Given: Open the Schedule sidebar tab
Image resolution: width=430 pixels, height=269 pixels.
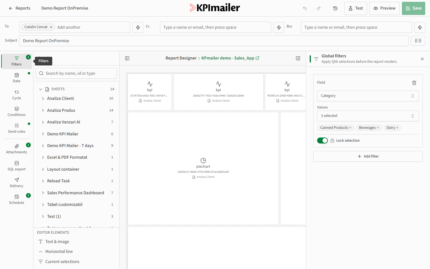Looking at the screenshot, I should tap(17, 199).
